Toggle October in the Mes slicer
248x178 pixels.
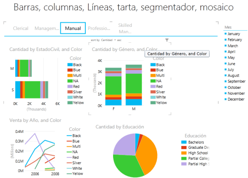point(234,87)
